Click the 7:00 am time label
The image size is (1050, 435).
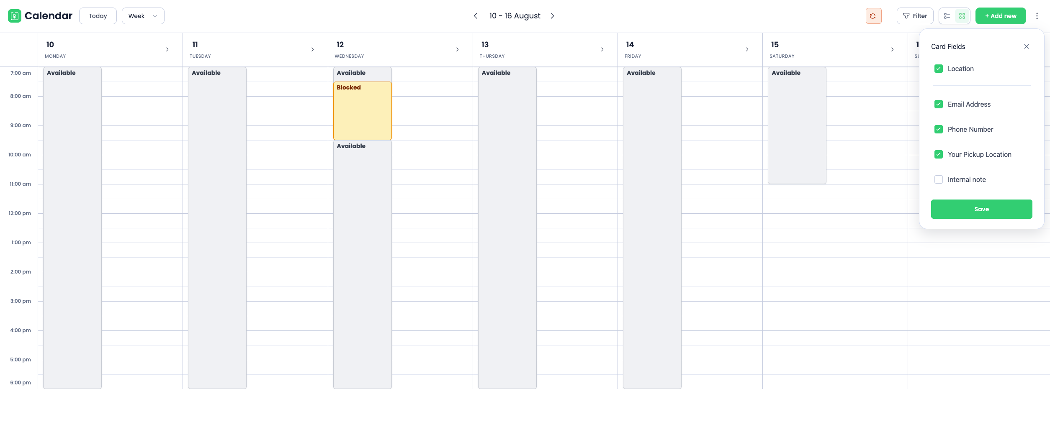[21, 73]
